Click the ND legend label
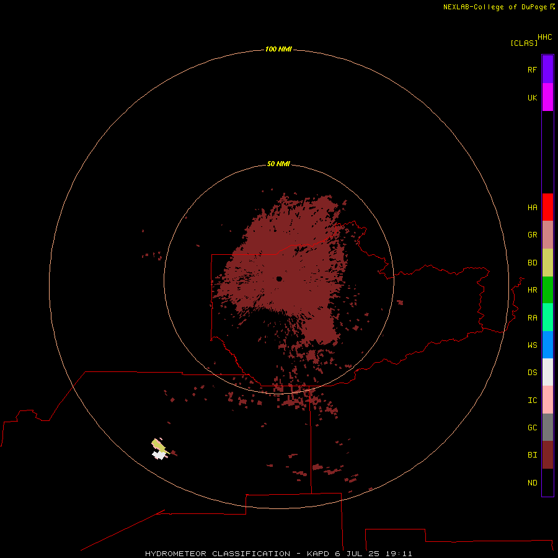The image size is (558, 558). point(532,483)
